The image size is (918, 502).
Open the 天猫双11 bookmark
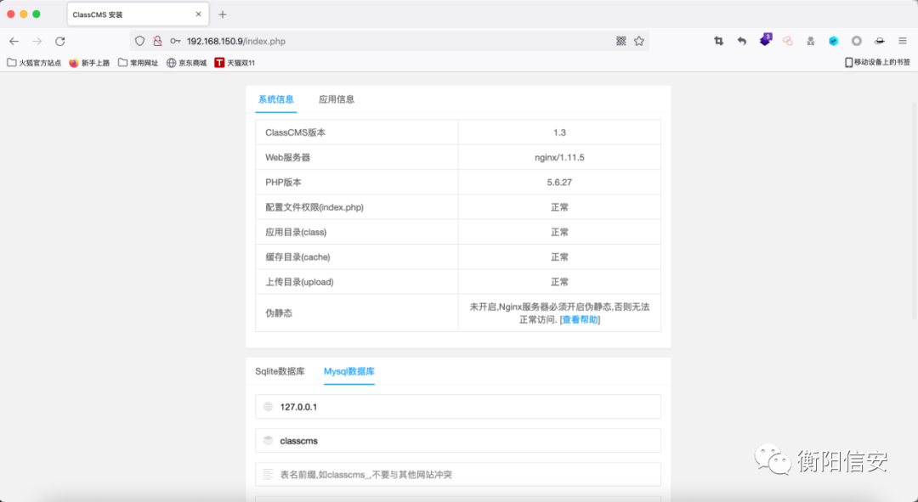pyautogui.click(x=235, y=63)
